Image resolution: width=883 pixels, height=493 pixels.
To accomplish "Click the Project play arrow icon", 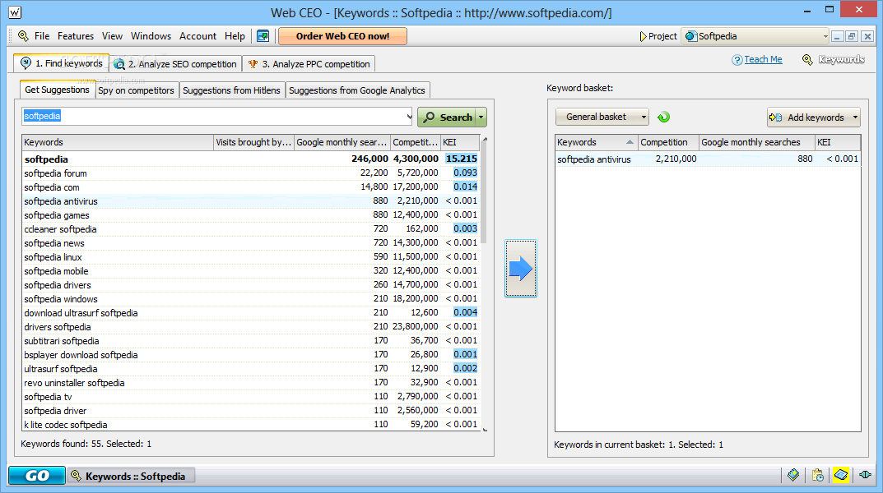I will point(643,36).
